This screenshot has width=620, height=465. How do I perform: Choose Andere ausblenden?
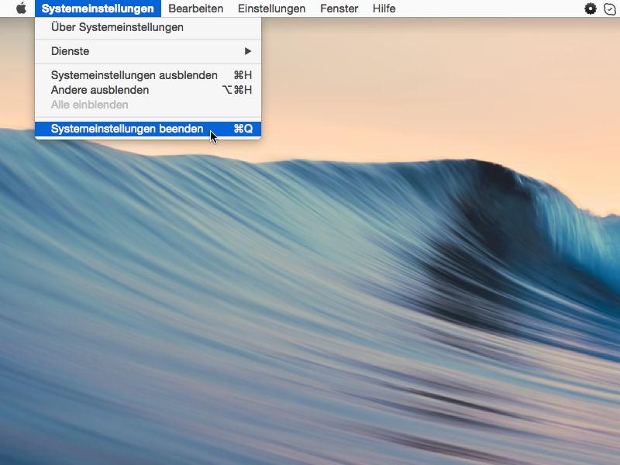(x=148, y=90)
